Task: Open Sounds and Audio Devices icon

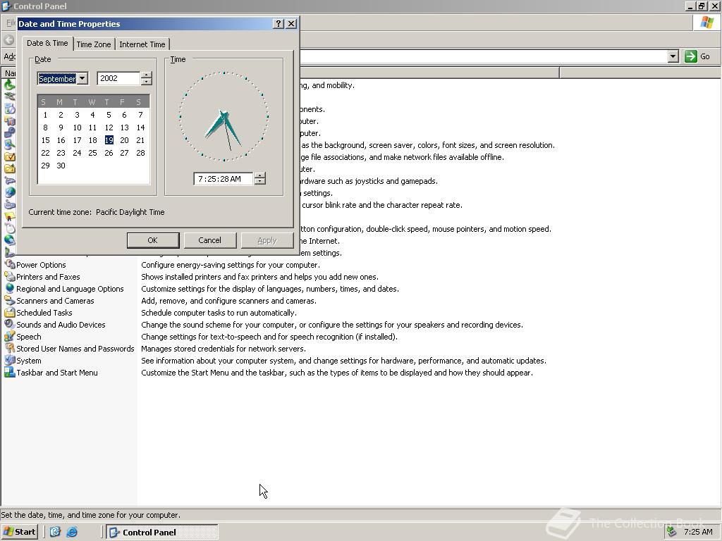Action: point(10,324)
